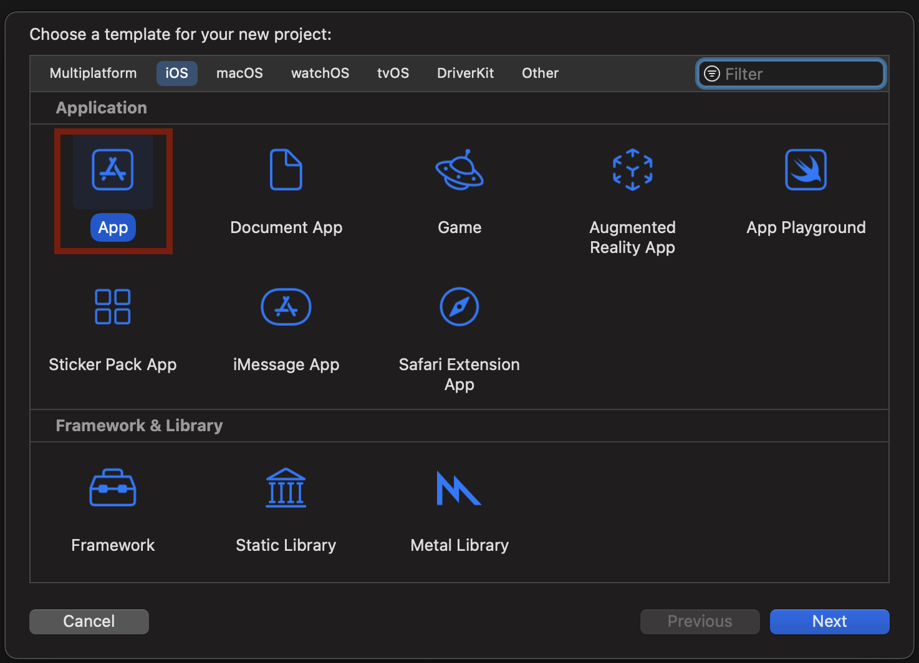Click the "Framework & Library" section header

139,426
